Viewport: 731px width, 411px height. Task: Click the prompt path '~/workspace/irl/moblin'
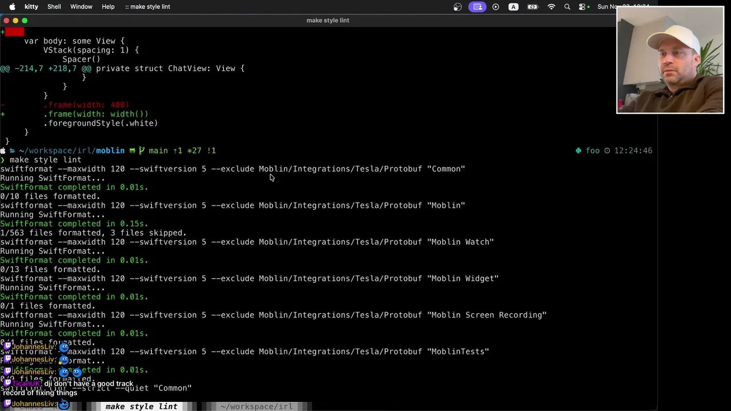tap(71, 151)
